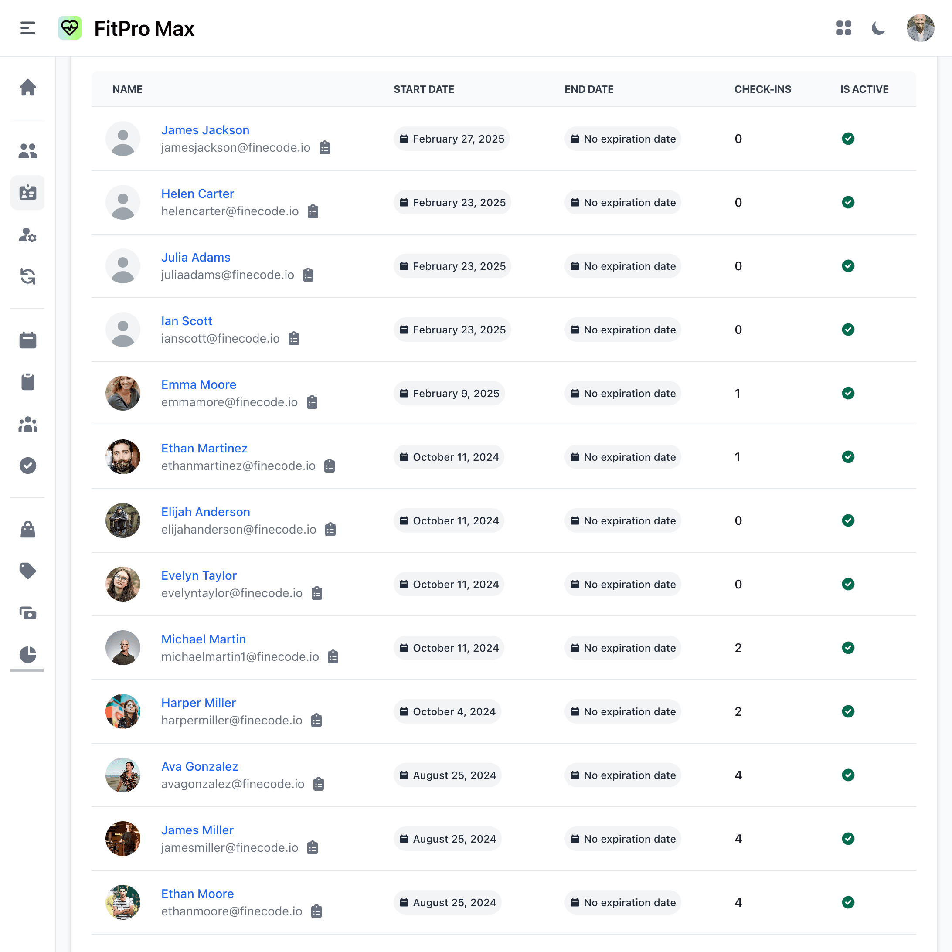Open Emma Moore's member profile link
Viewport: 952px width, 952px height.
click(199, 384)
